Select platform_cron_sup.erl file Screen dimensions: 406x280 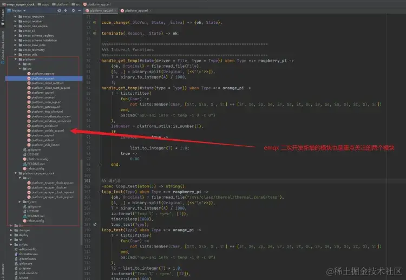click(x=44, y=102)
